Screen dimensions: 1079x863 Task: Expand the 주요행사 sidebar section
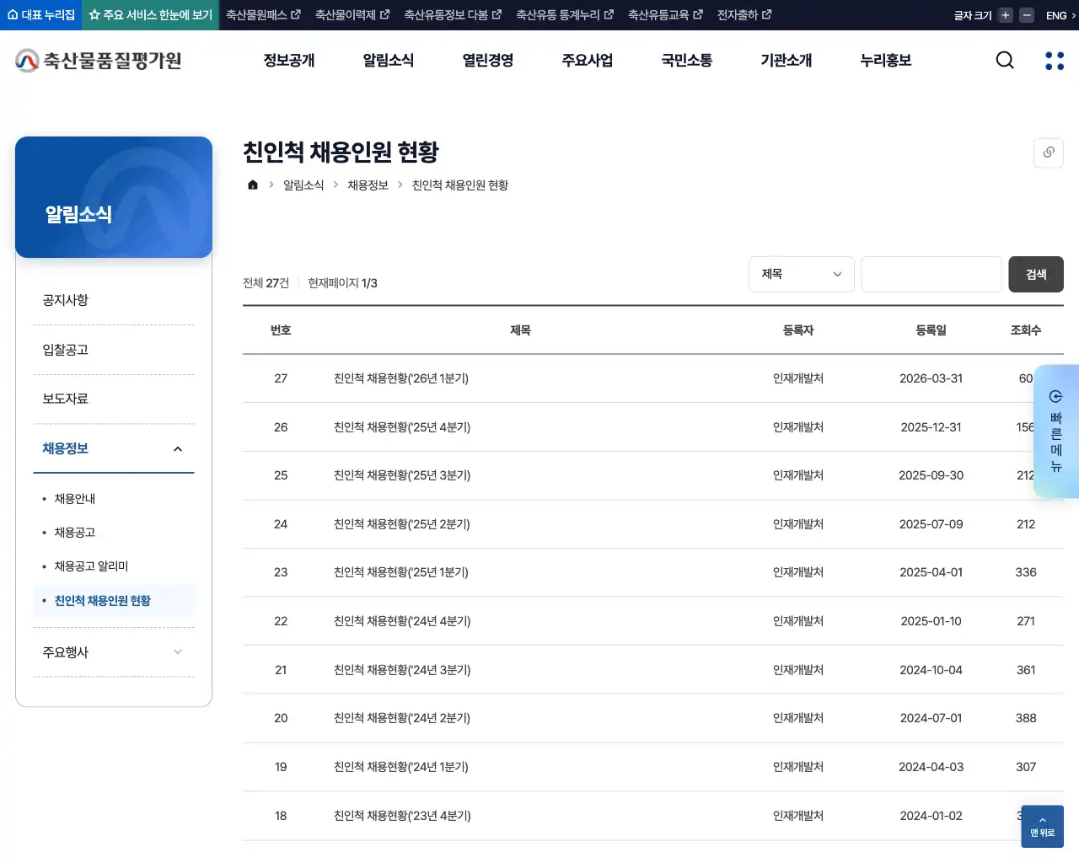114,651
